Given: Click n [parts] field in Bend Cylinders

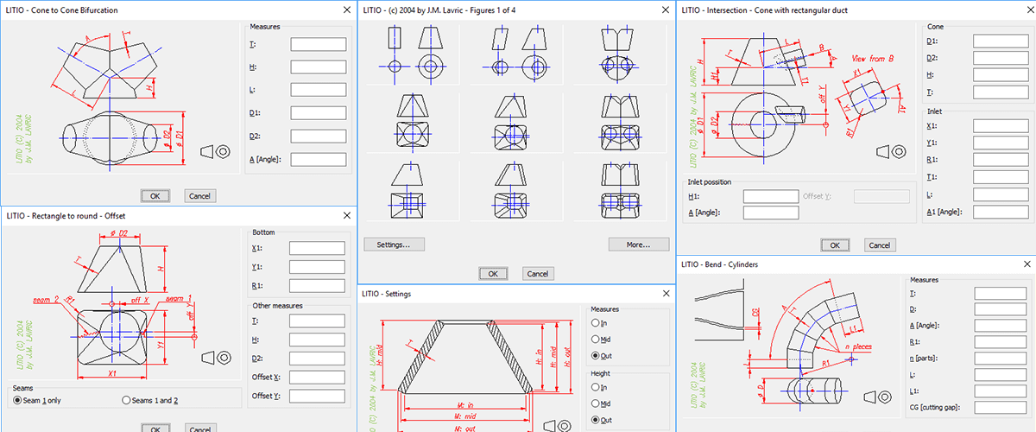Looking at the screenshot, I should pos(1001,359).
